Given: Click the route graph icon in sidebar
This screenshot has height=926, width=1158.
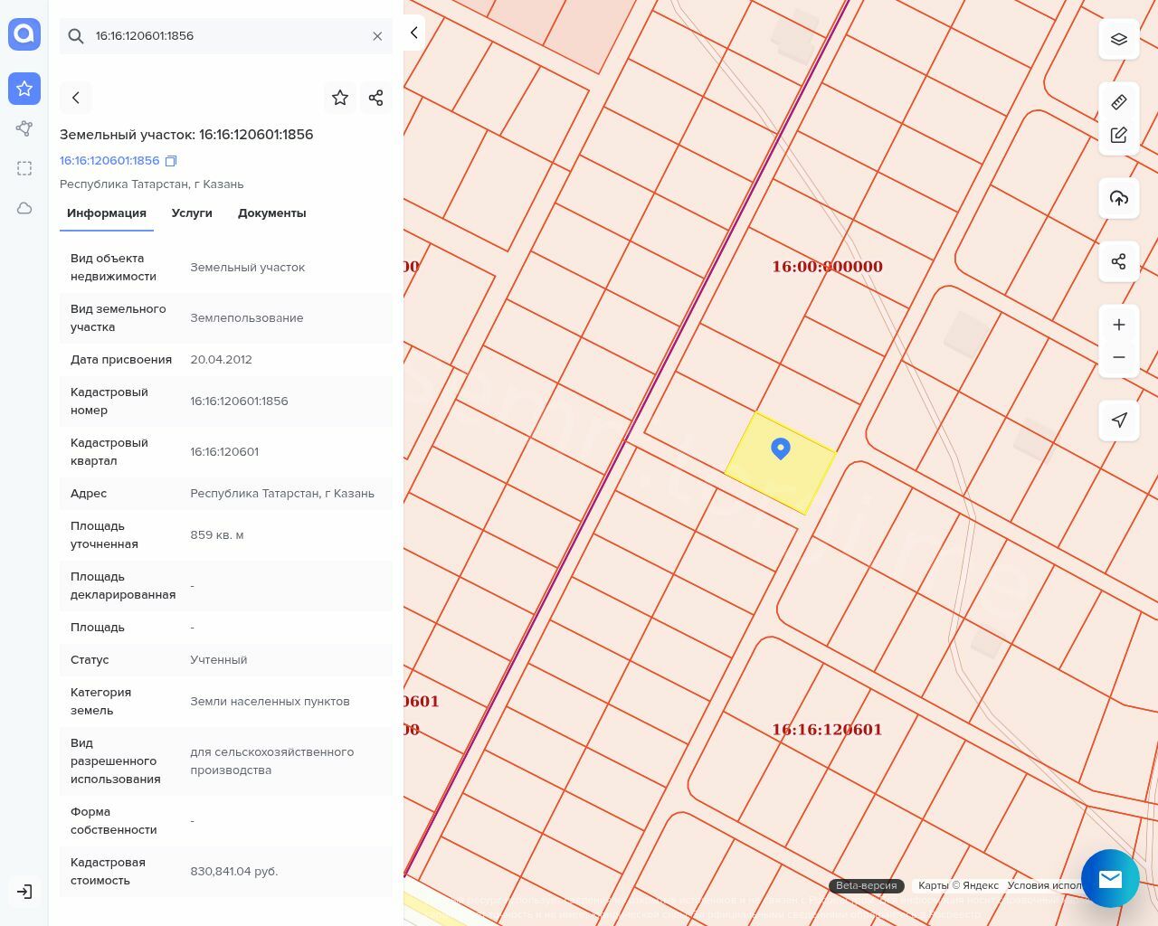Looking at the screenshot, I should [24, 128].
